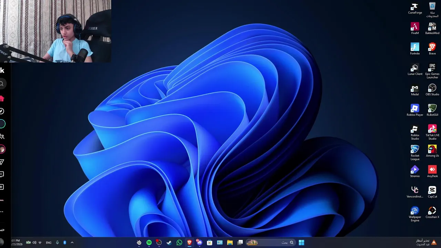Open Discord from the taskbar
Viewport: 441px width, 248px height.
199,242
